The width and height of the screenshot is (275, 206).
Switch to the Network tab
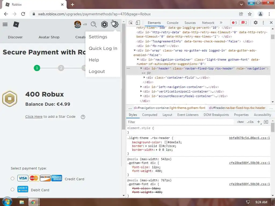208,23
